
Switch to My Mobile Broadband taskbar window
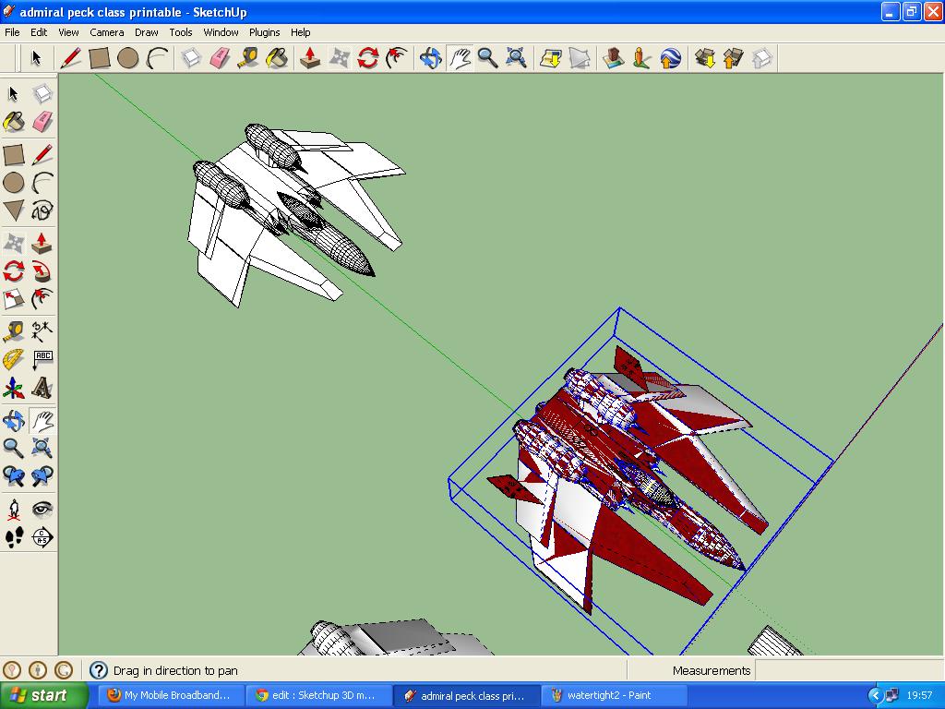point(171,695)
